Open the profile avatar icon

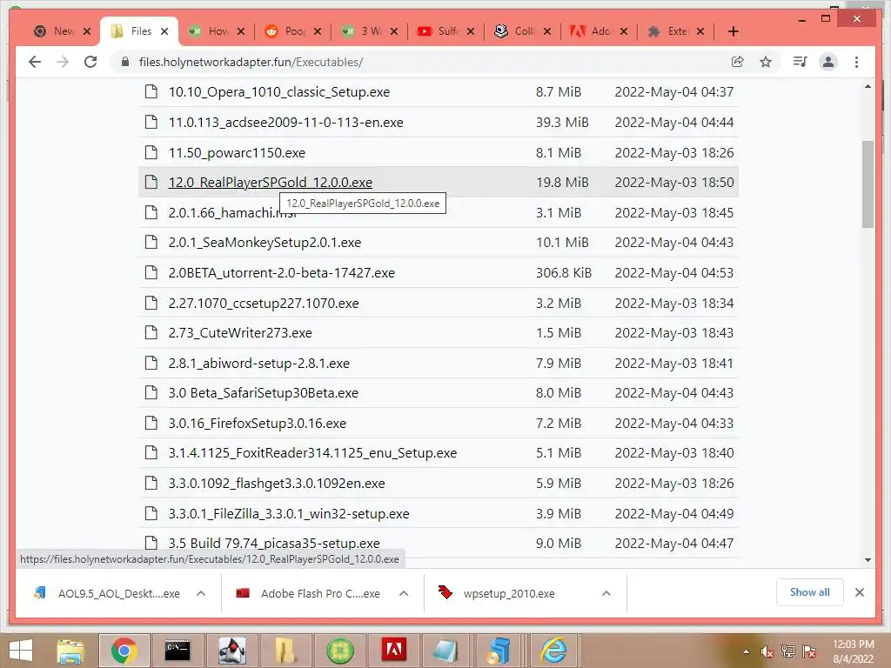coord(828,62)
